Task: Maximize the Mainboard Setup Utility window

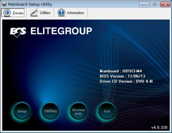Action: pos(155,4)
